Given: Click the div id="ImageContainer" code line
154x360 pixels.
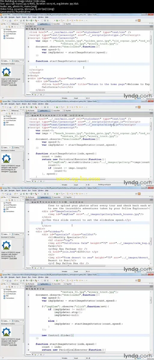Looking at the screenshot, I should (x=61, y=211).
